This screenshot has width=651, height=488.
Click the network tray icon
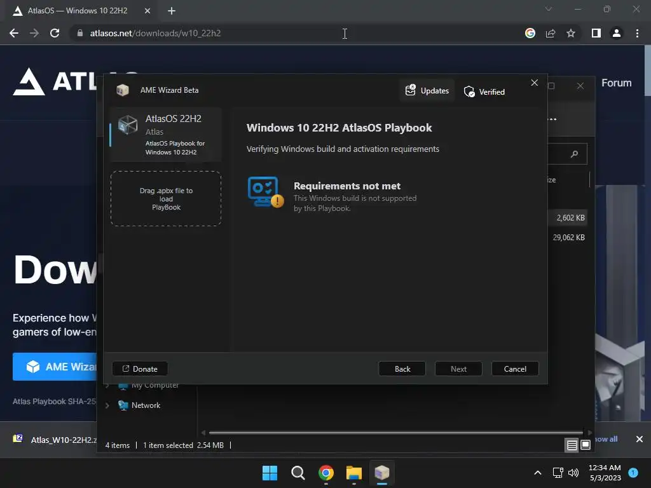(558, 473)
